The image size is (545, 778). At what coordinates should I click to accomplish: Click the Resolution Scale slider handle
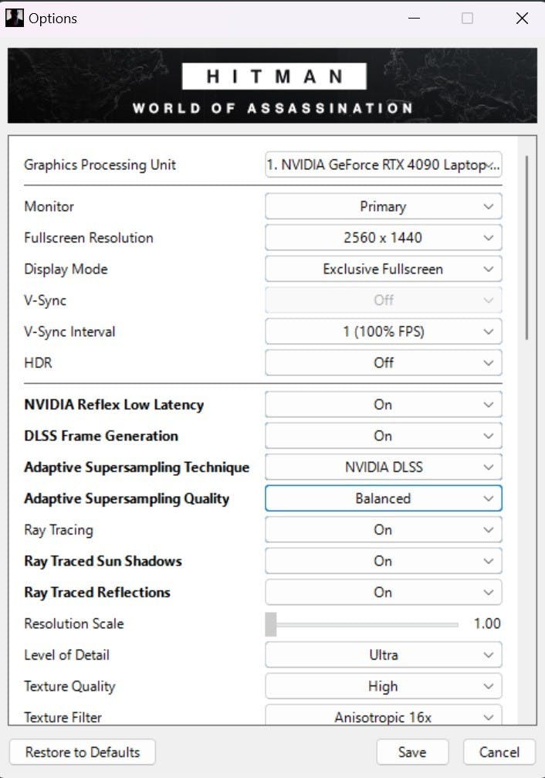pyautogui.click(x=271, y=624)
